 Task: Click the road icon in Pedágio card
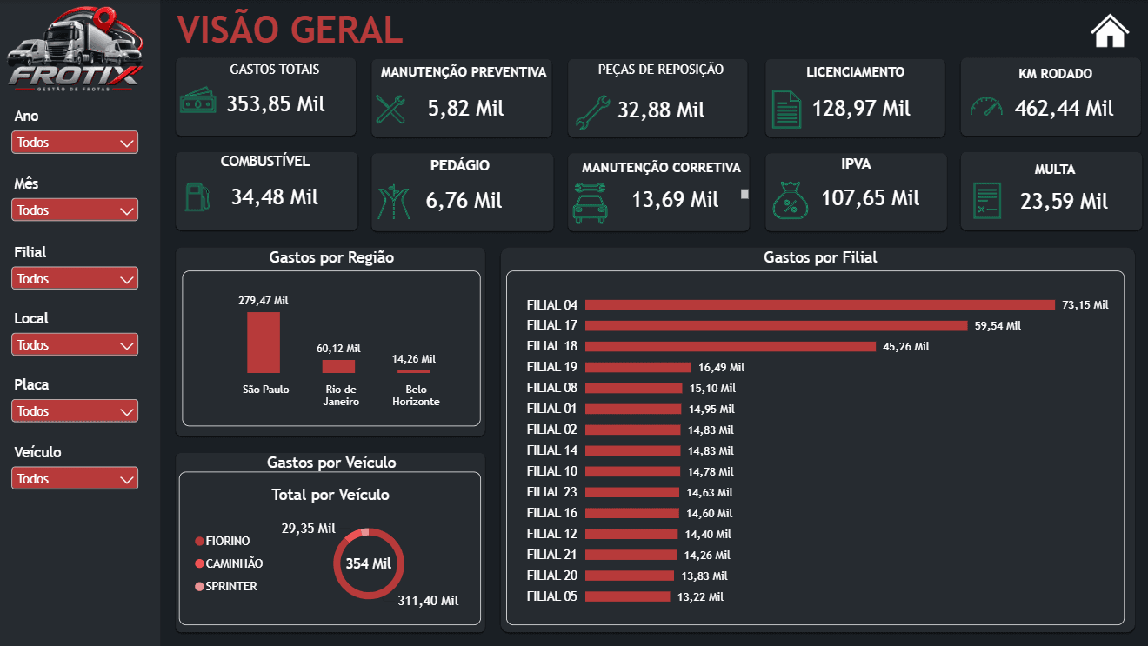pyautogui.click(x=394, y=201)
